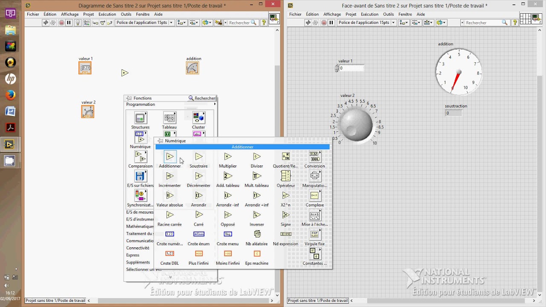Select the Multiplier function icon

pyautogui.click(x=228, y=156)
